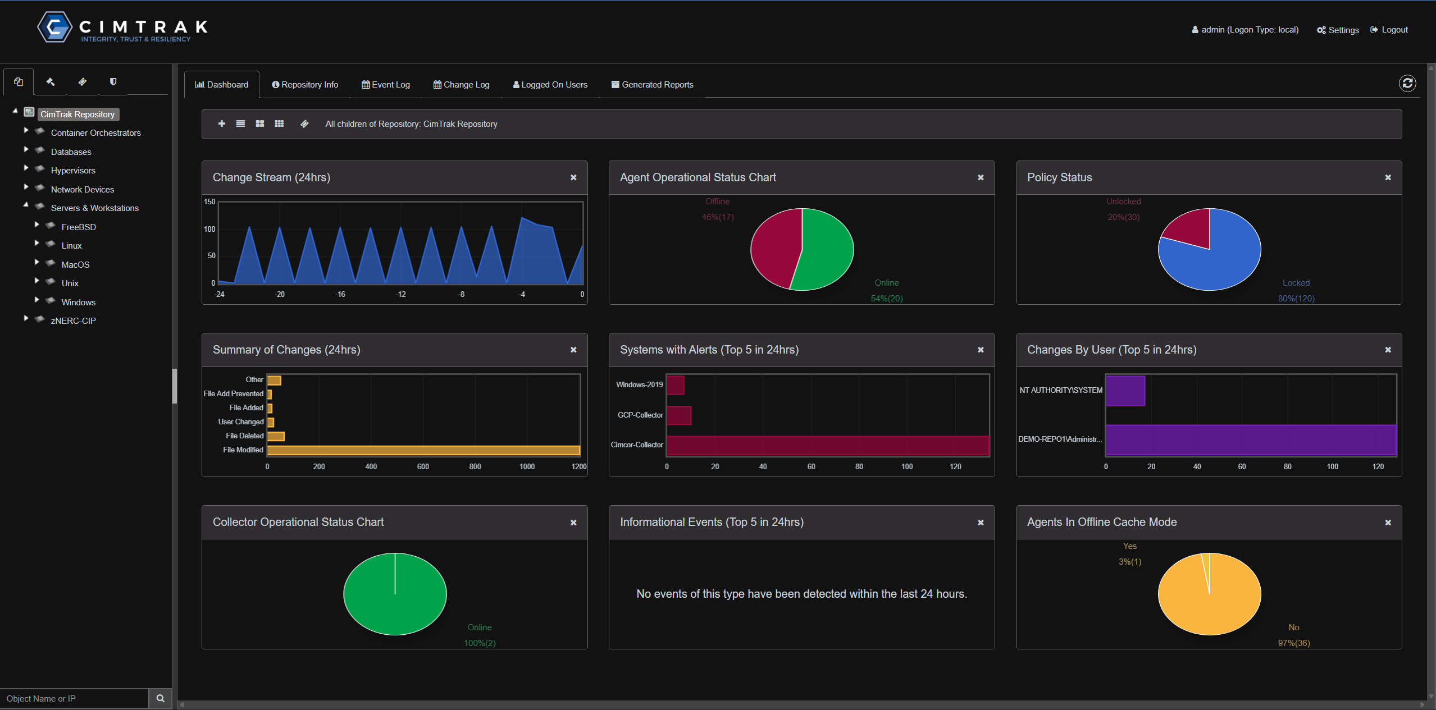Open the shield policies sidebar tab
This screenshot has width=1436, height=710.
click(113, 81)
